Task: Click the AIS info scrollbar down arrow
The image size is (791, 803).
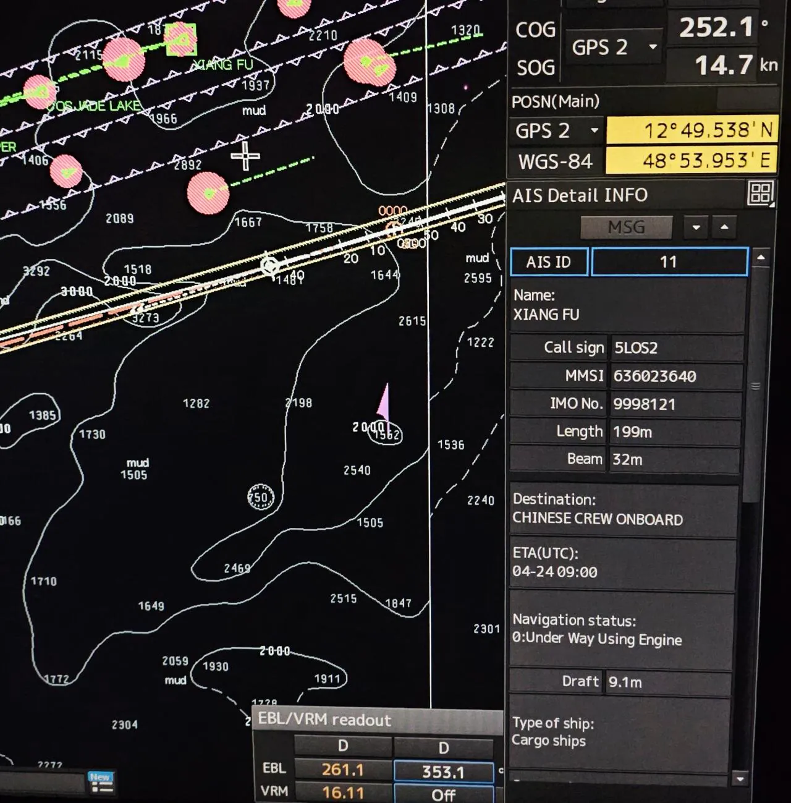Action: pyautogui.click(x=740, y=778)
